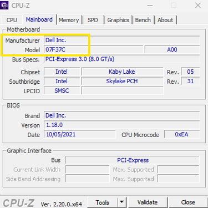Viewport: 208px width, 208px height.
Task: Click the empty LPCIO model field
Action: pos(122,90)
